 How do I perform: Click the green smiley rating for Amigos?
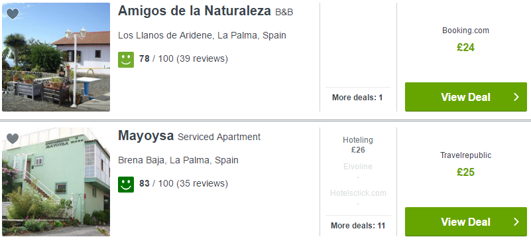tap(126, 59)
